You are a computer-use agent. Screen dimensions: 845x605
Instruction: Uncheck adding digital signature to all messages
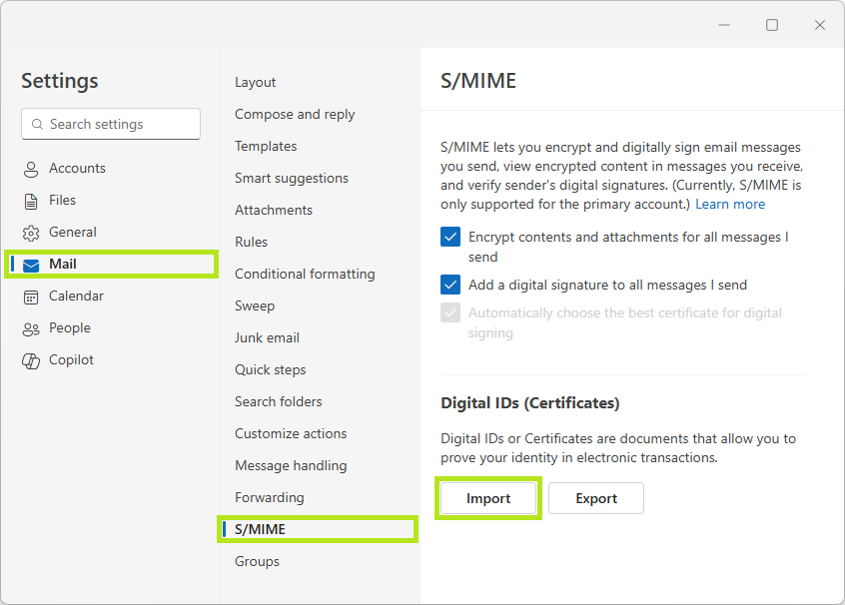point(449,285)
